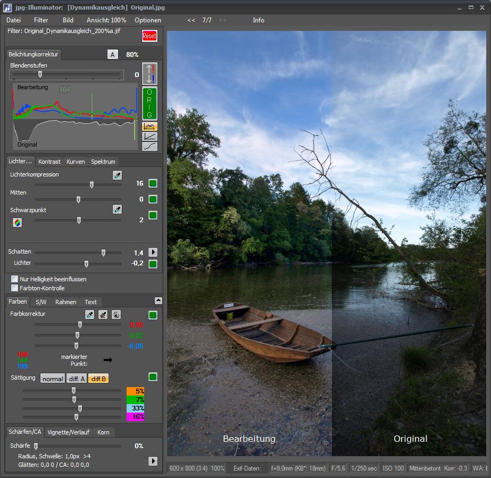Select the S-curve display icon
Screen dimensions: 491x478
pos(149,146)
